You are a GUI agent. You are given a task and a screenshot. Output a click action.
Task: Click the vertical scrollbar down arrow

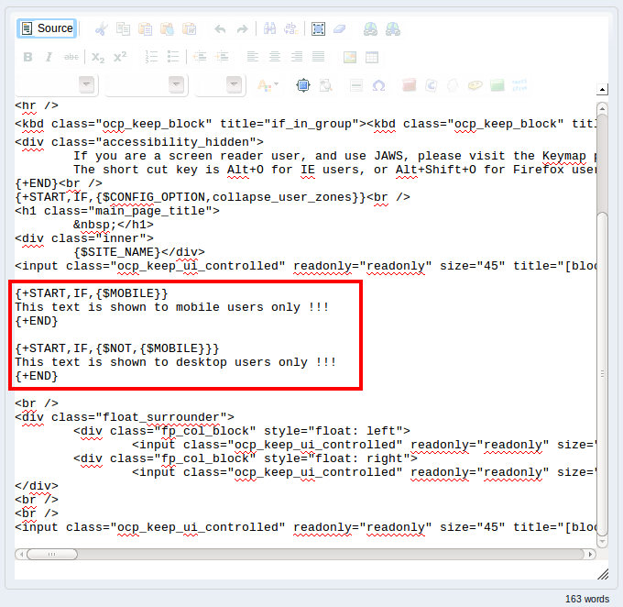pos(602,539)
